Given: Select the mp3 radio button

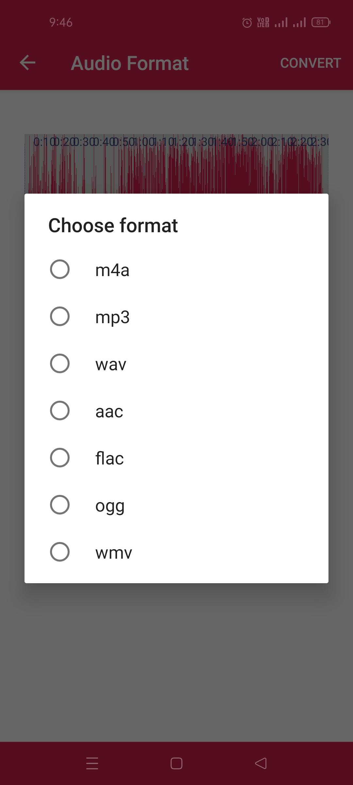Looking at the screenshot, I should [60, 316].
